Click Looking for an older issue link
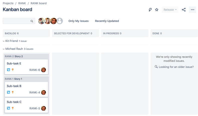 pyautogui.click(x=176, y=67)
